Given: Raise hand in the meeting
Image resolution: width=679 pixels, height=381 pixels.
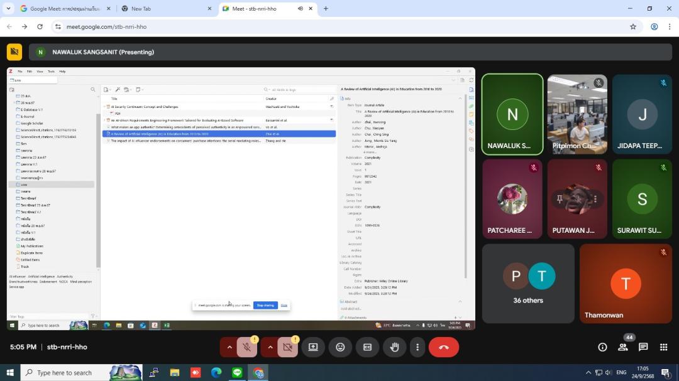Looking at the screenshot, I should click(395, 347).
